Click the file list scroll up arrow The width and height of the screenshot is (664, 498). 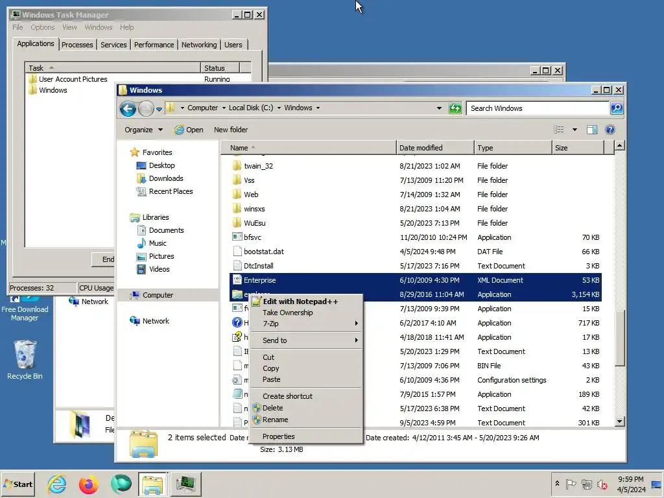tap(620, 146)
